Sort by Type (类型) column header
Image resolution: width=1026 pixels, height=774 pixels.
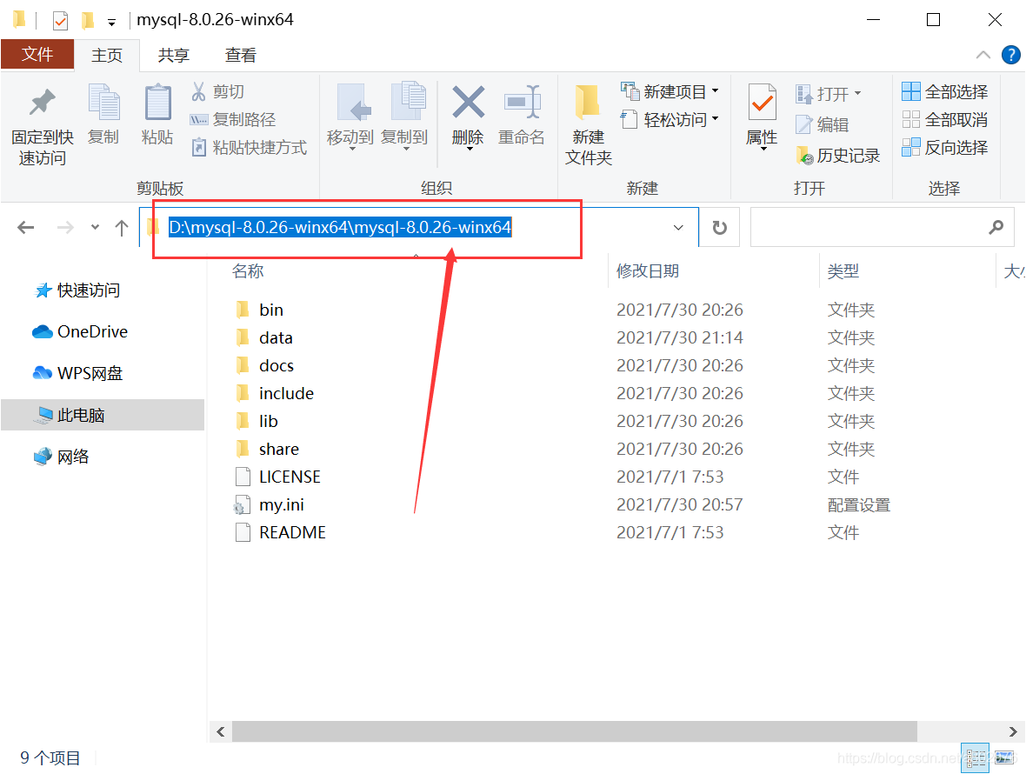tap(843, 270)
